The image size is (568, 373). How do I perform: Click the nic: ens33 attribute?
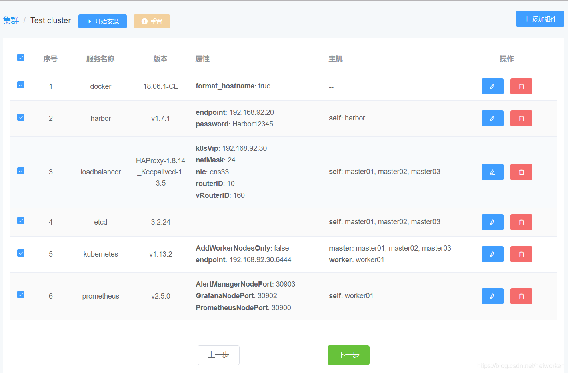tap(212, 172)
